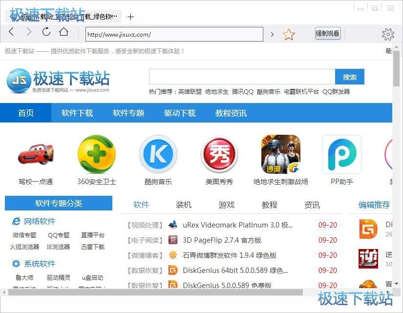Open the red 逆 game icon
Image resolution: width=403 pixels, height=313 pixels.
coord(368,258)
